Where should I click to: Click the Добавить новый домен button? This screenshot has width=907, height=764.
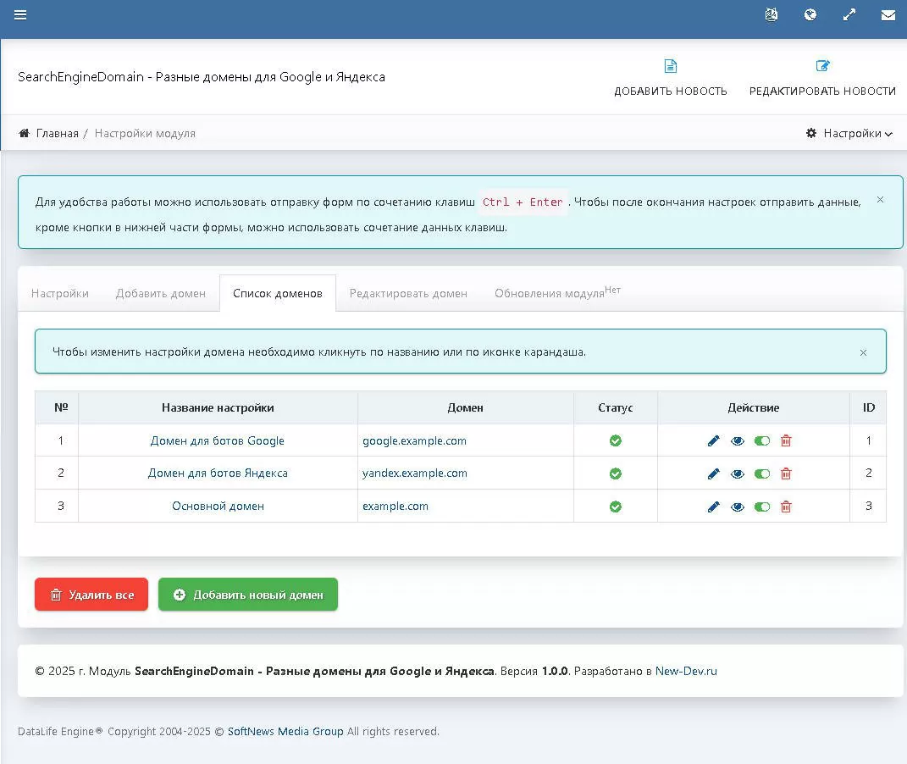[248, 595]
